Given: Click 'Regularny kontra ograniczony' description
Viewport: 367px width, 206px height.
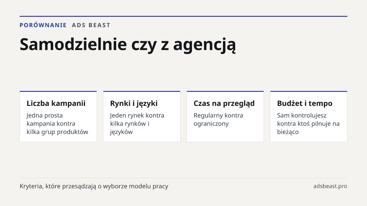Looking at the screenshot, I should click(x=218, y=120).
